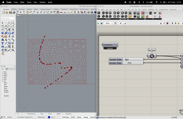Select the arrow pointer tool in Rhino sidebar

pyautogui.click(x=2, y=23)
